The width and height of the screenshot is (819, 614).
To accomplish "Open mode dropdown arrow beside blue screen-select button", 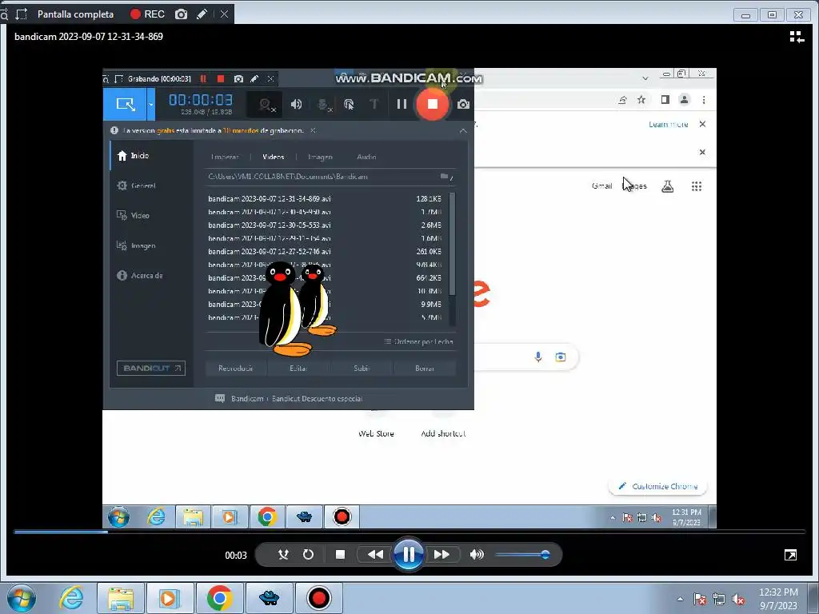I will (x=151, y=104).
